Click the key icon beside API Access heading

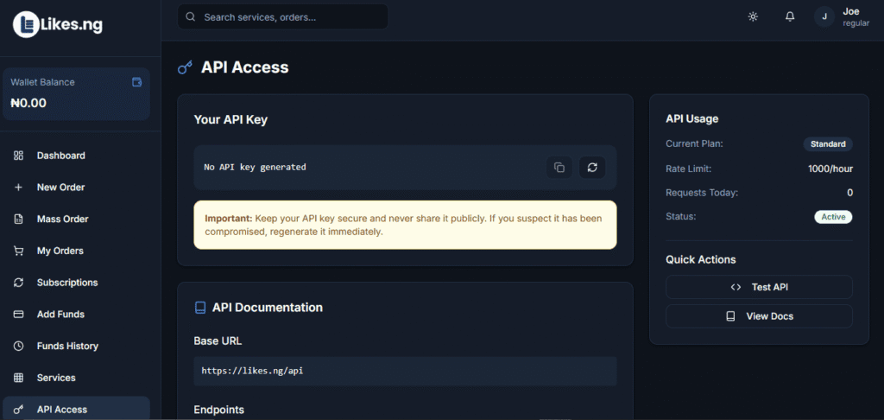click(185, 68)
